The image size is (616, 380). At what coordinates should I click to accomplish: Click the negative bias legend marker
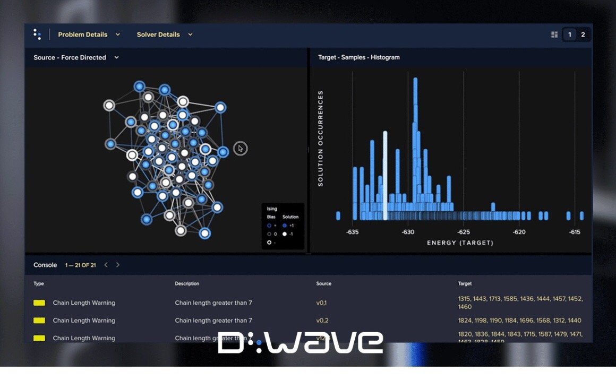[269, 243]
